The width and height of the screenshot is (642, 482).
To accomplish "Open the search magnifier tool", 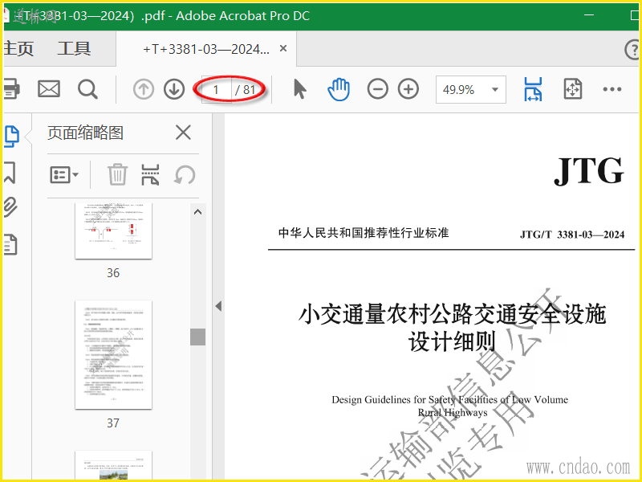I will pos(87,89).
